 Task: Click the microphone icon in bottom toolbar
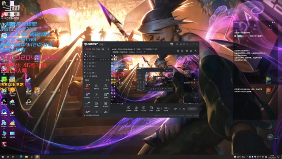[158, 109]
